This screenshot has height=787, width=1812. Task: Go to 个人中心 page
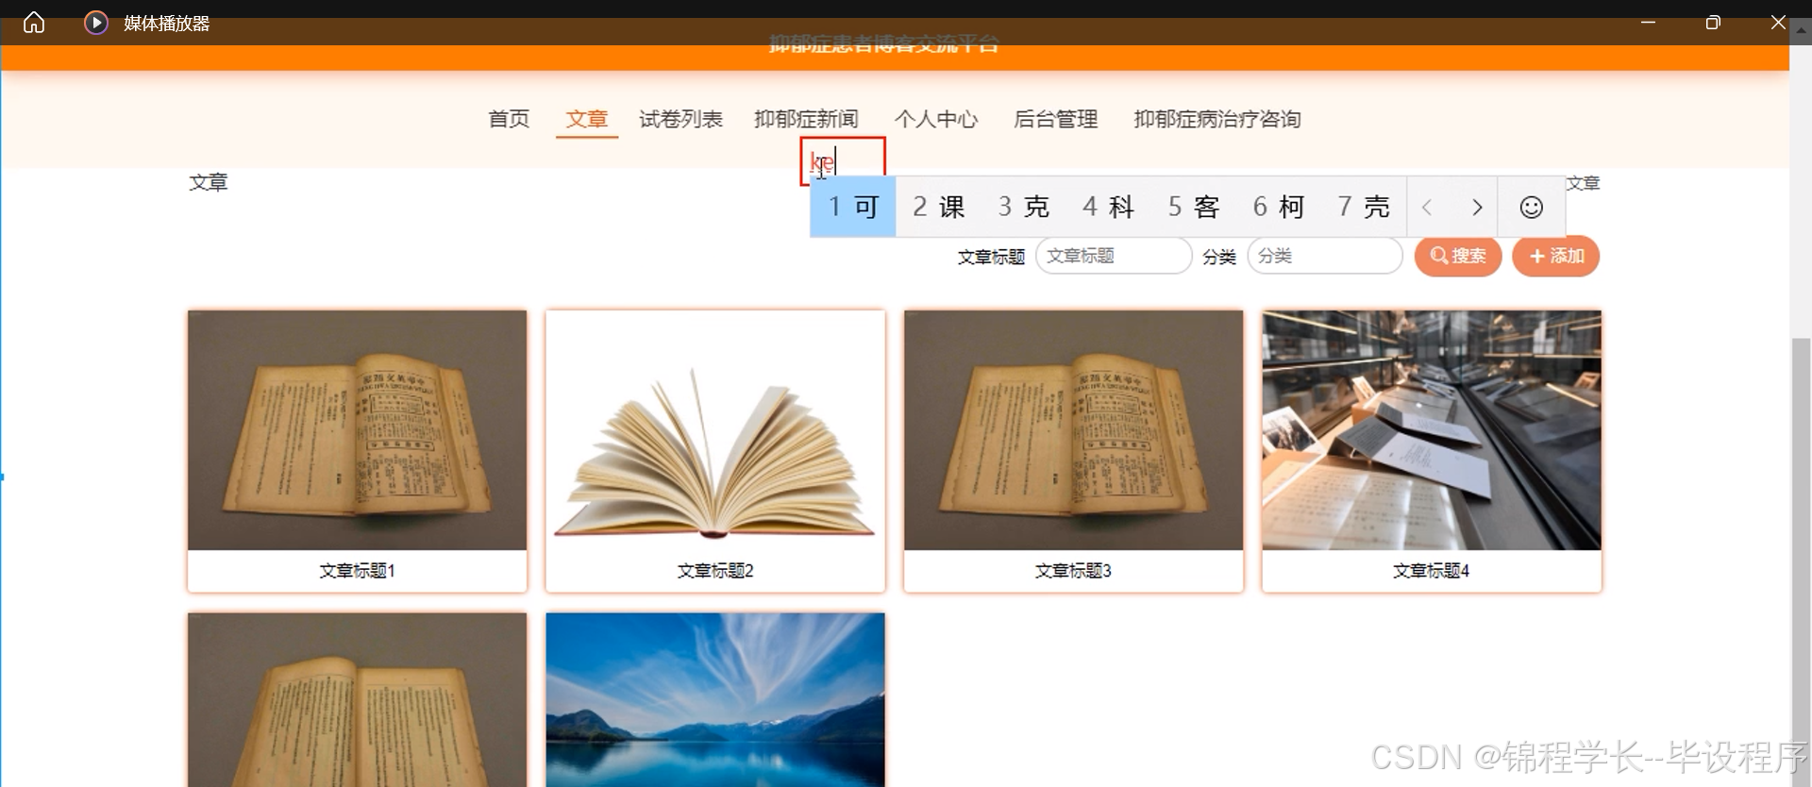pyautogui.click(x=936, y=119)
